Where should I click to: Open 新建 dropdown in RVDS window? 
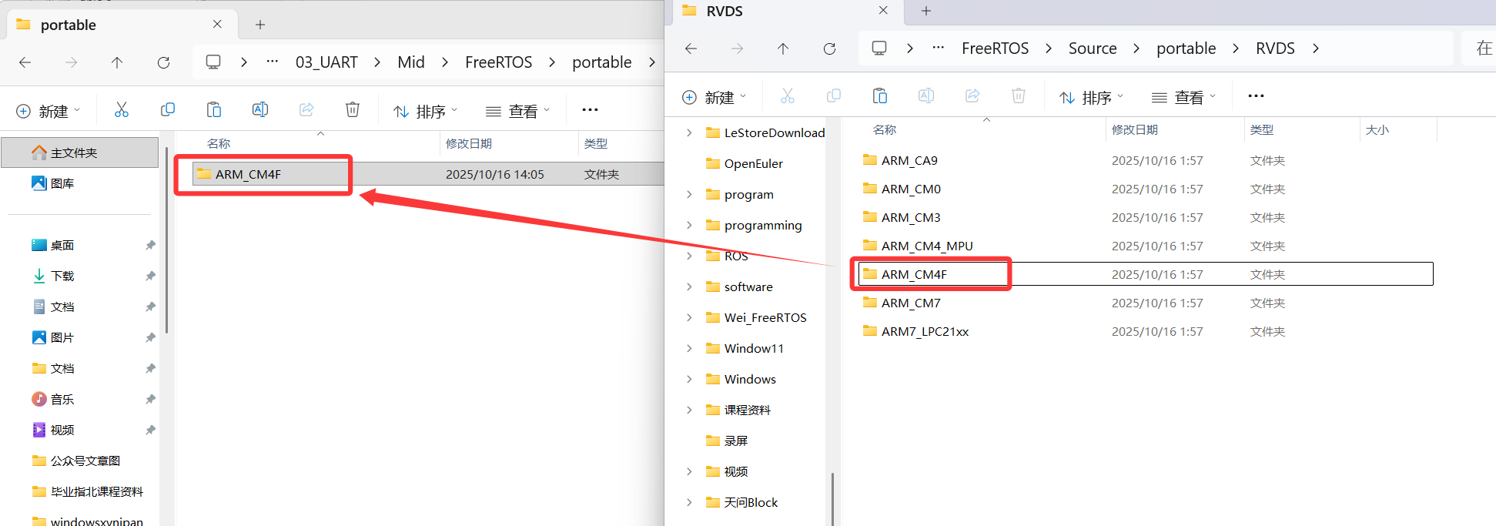715,97
